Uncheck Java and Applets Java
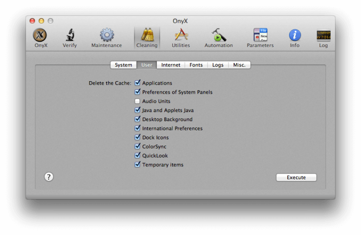 click(x=138, y=110)
